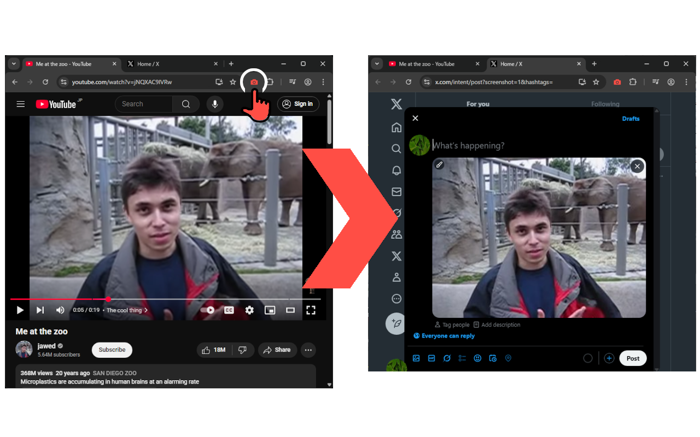Open X notifications bell in sidebar
The image size is (700, 437).
pyautogui.click(x=396, y=170)
